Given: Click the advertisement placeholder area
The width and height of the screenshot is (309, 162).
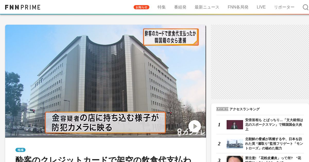Looking at the screenshot, I should click(260, 62).
